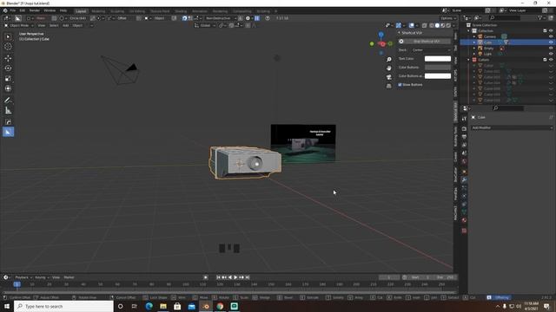Screen dimensions: 556x312
Task: Toggle camera view icon in viewport
Action: point(389,77)
